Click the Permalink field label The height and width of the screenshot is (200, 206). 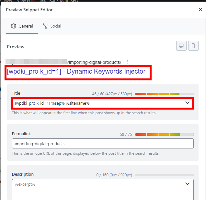tap(21, 134)
